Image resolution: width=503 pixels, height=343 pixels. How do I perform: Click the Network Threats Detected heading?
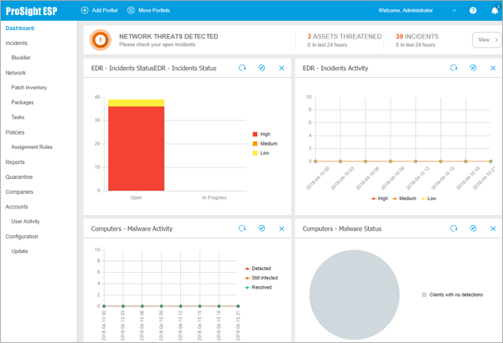pyautogui.click(x=169, y=37)
